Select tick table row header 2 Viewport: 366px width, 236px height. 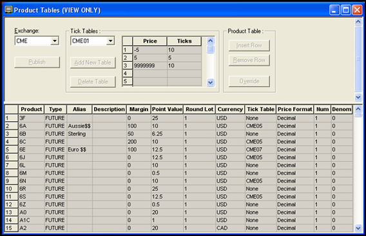tap(128, 58)
